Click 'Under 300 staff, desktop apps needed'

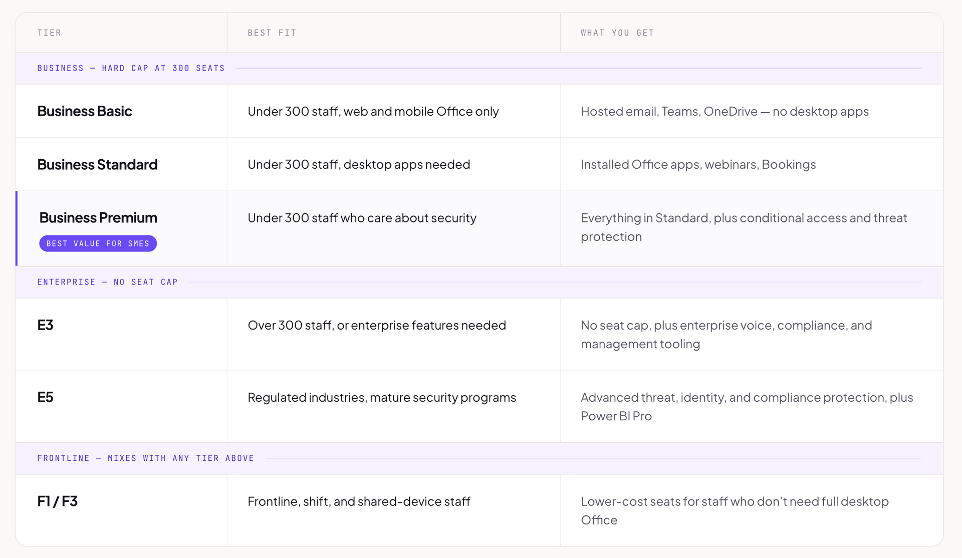click(359, 164)
